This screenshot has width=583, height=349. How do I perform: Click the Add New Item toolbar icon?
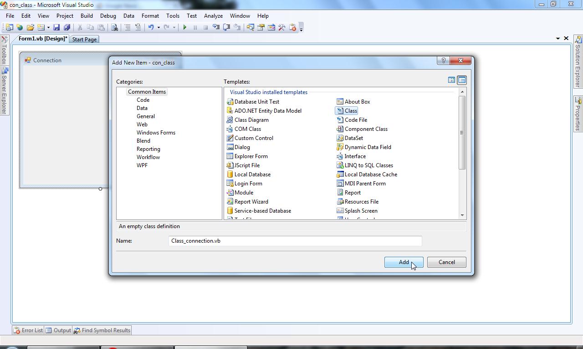pos(41,27)
